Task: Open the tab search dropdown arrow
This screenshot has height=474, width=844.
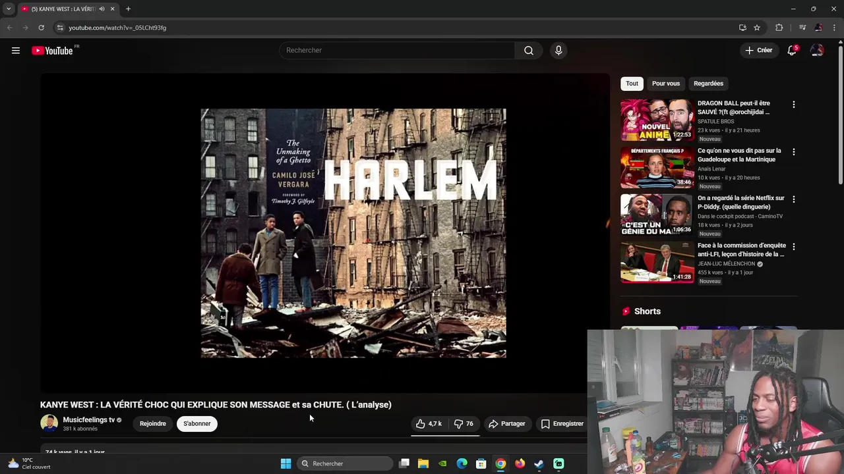Action: (x=9, y=9)
